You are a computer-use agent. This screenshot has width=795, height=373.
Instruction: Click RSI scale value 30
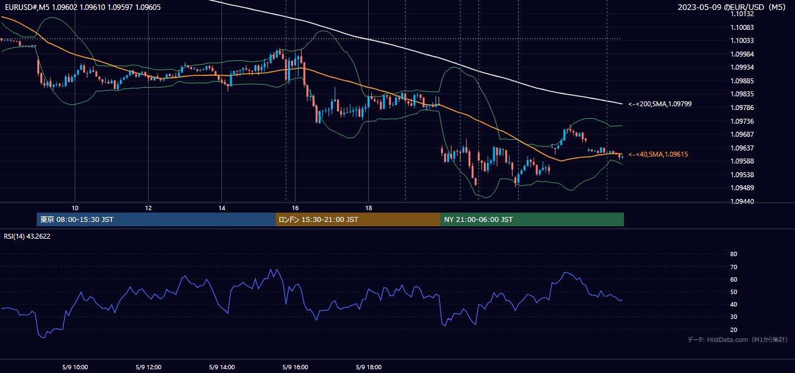pos(733,317)
